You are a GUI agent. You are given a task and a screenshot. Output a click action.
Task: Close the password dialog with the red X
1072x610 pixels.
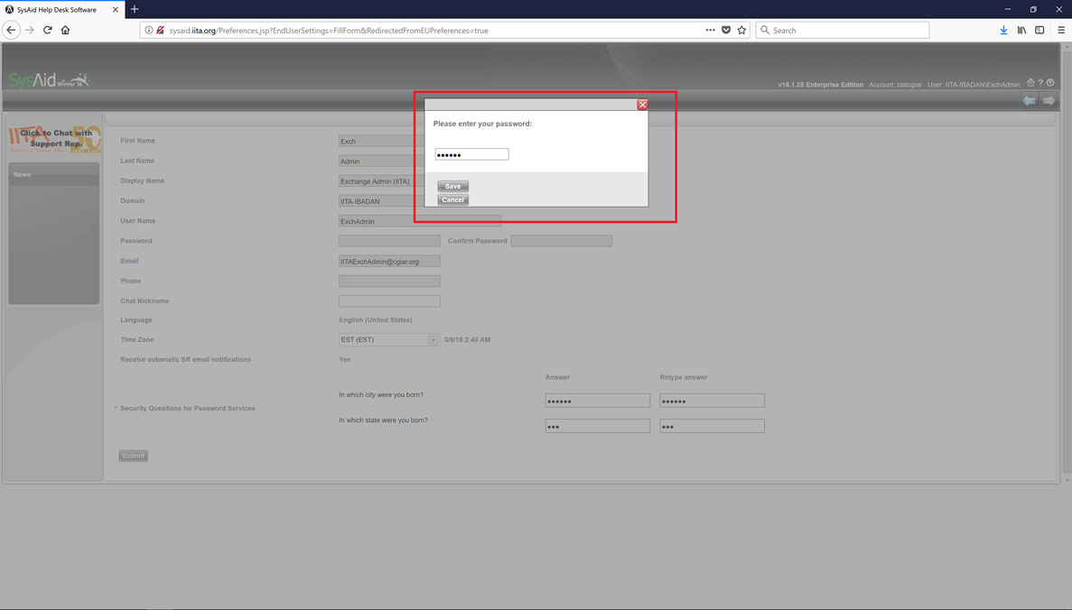[x=642, y=104]
